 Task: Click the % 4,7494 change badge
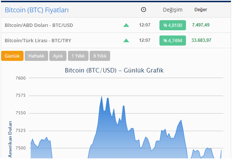click(x=173, y=40)
